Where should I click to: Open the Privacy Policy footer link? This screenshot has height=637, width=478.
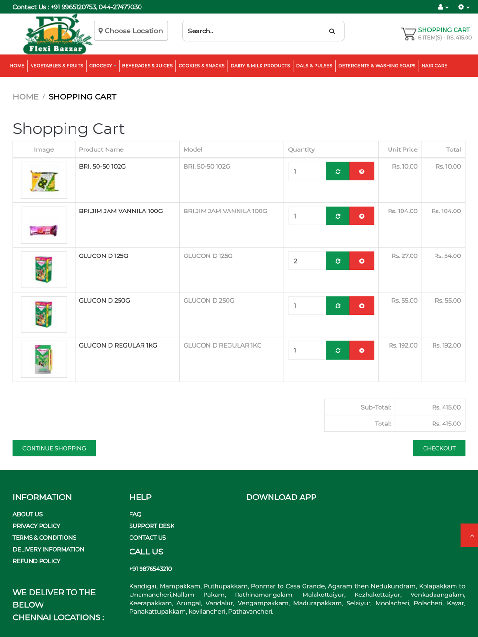tap(36, 526)
